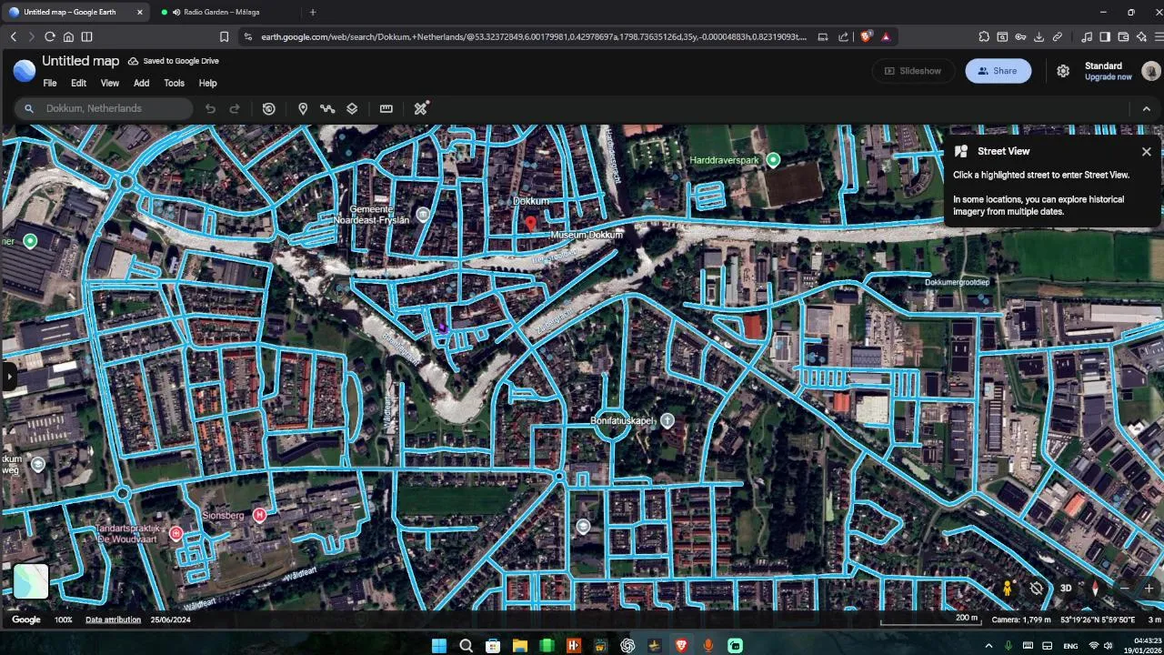Rename the Untitled map title

pyautogui.click(x=80, y=61)
